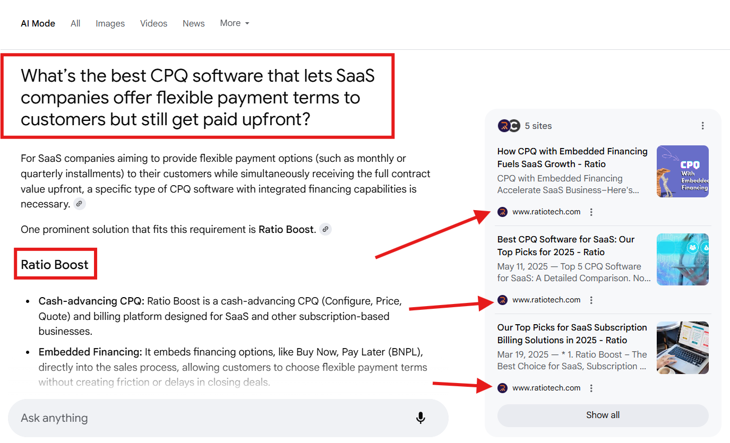Click www.ratiotech.com under 'Our Top Picks' result
The image size is (730, 443).
point(546,388)
